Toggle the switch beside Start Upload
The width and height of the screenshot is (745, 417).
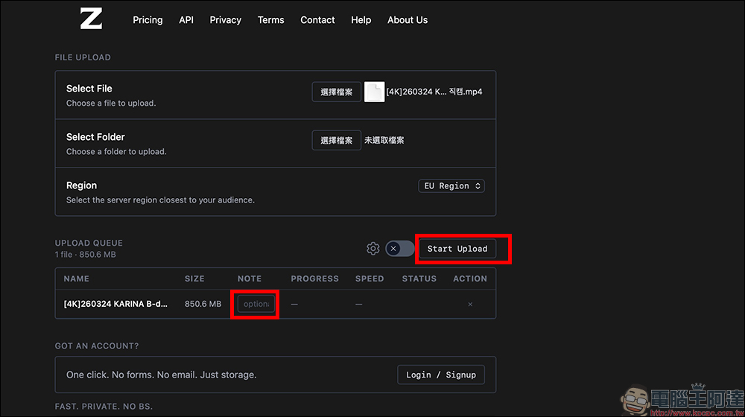[399, 249]
